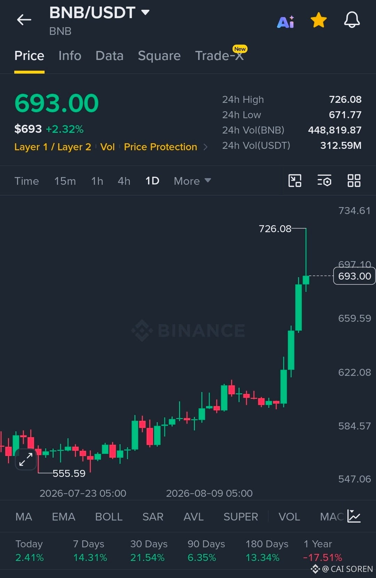The width and height of the screenshot is (376, 578).
Task: Select the Time chart interval
Action: 26,181
